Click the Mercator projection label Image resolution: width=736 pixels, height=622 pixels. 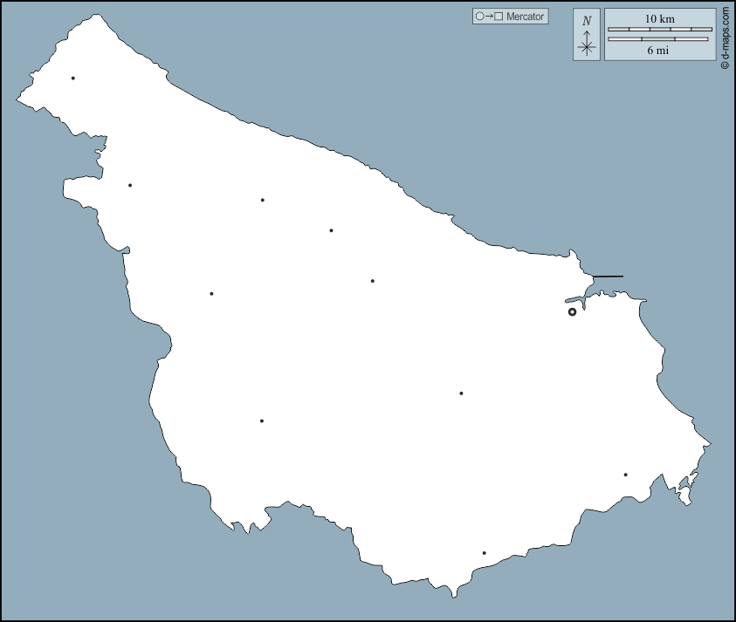point(525,17)
